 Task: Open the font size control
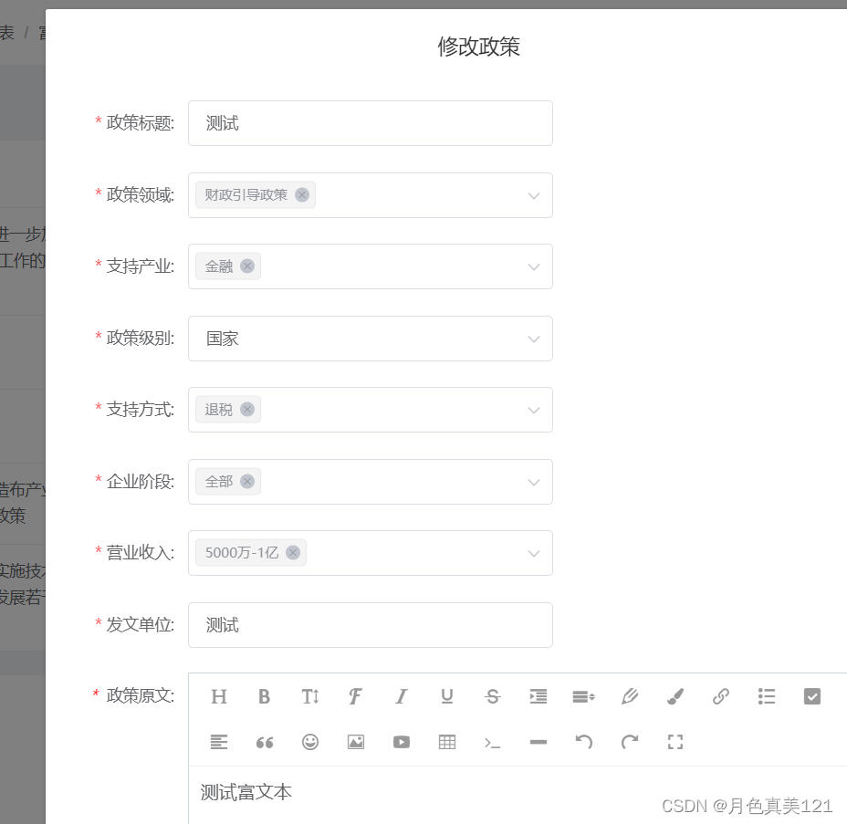point(310,696)
